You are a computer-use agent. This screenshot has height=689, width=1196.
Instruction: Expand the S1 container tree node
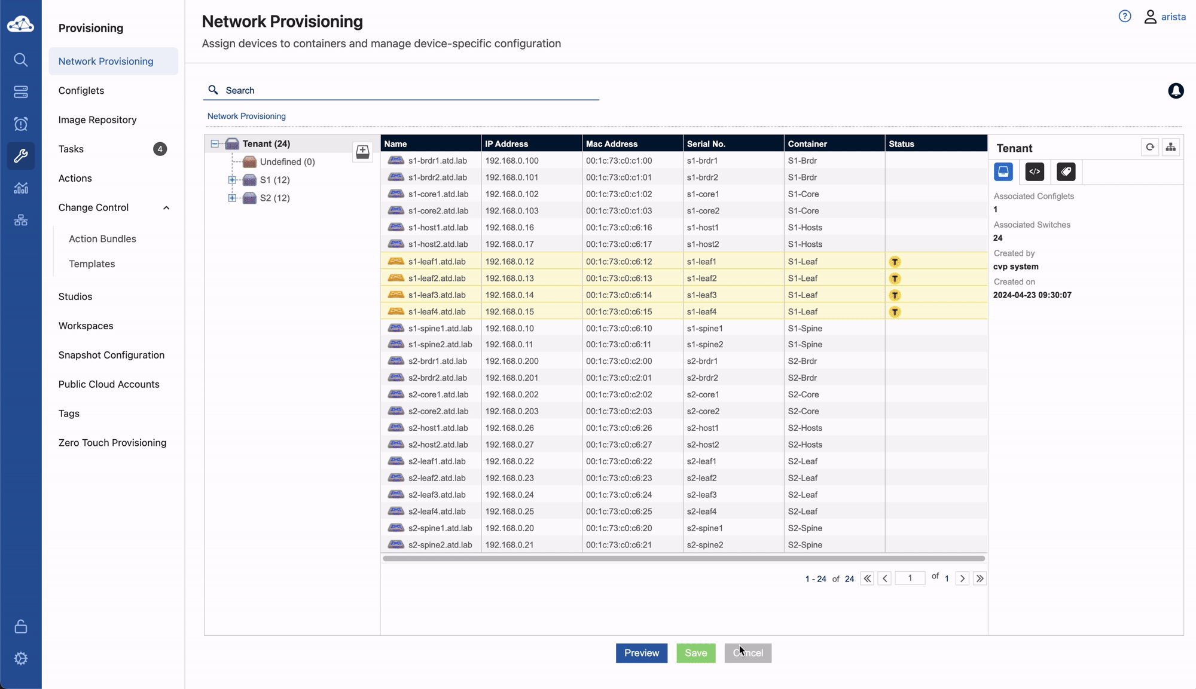point(232,180)
